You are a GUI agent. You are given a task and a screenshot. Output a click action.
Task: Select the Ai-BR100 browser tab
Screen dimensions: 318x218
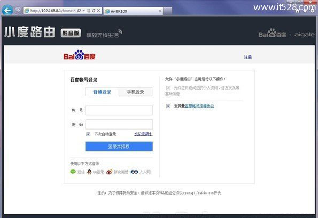(133, 11)
